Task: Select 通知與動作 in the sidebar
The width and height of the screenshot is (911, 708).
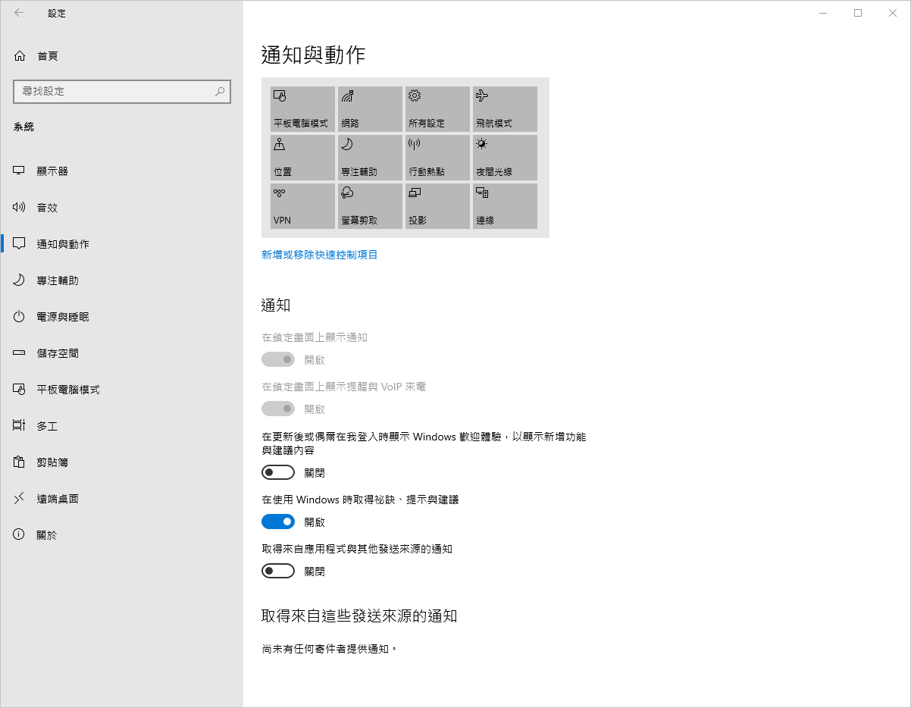Action: (121, 244)
